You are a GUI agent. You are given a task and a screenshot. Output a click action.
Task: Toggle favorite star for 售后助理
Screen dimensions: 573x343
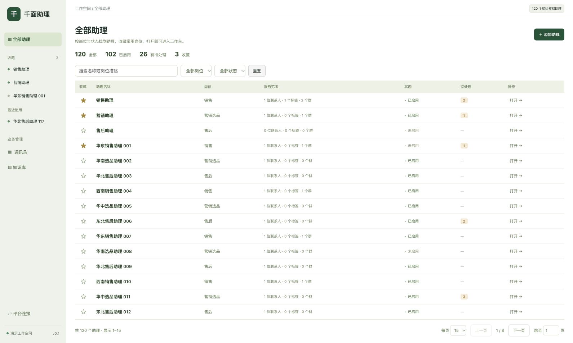coord(83,131)
